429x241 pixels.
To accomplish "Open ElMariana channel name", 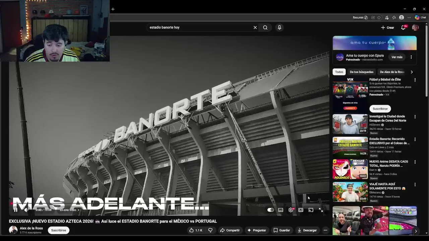I will coord(375,192).
